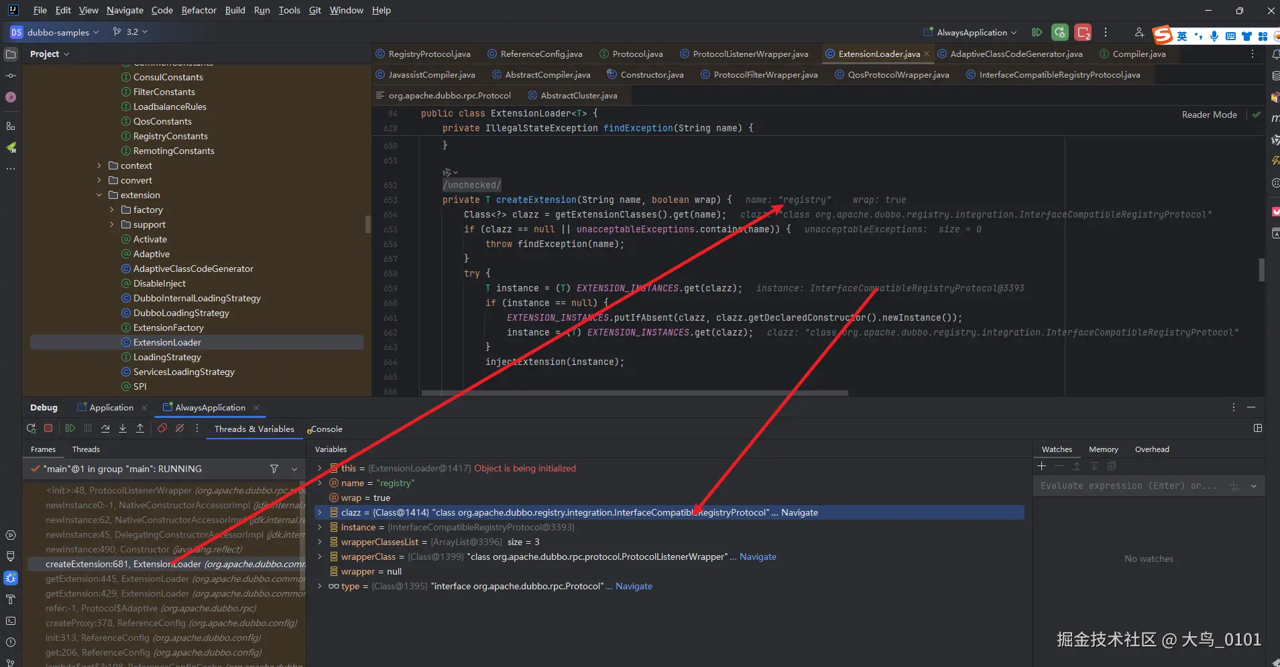Open Debug panel options menu
This screenshot has height=667, width=1280.
(x=1233, y=407)
